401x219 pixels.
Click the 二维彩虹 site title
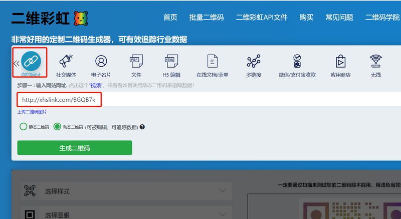(x=41, y=19)
